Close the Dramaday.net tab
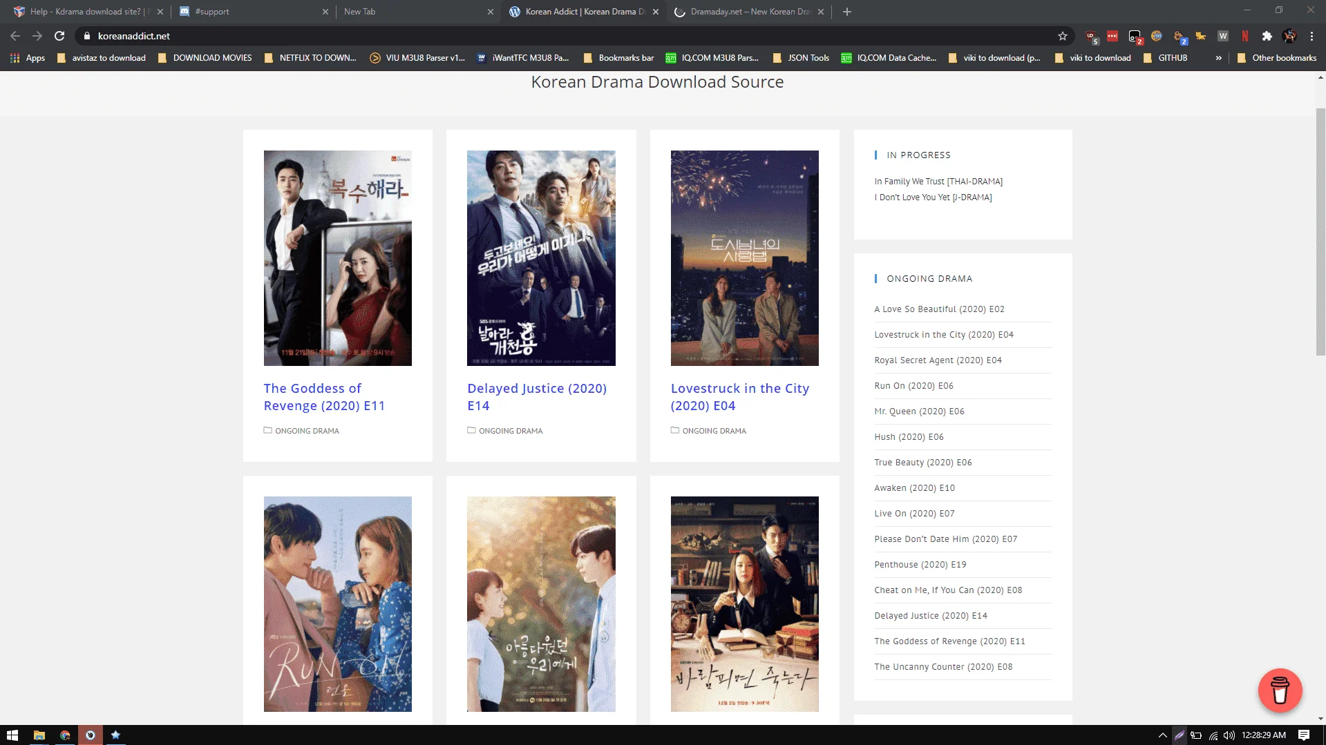The width and height of the screenshot is (1326, 745). [821, 12]
